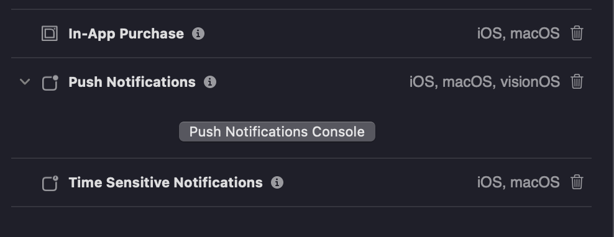The width and height of the screenshot is (614, 237).
Task: Show info for In-App Purchase
Action: click(x=198, y=34)
